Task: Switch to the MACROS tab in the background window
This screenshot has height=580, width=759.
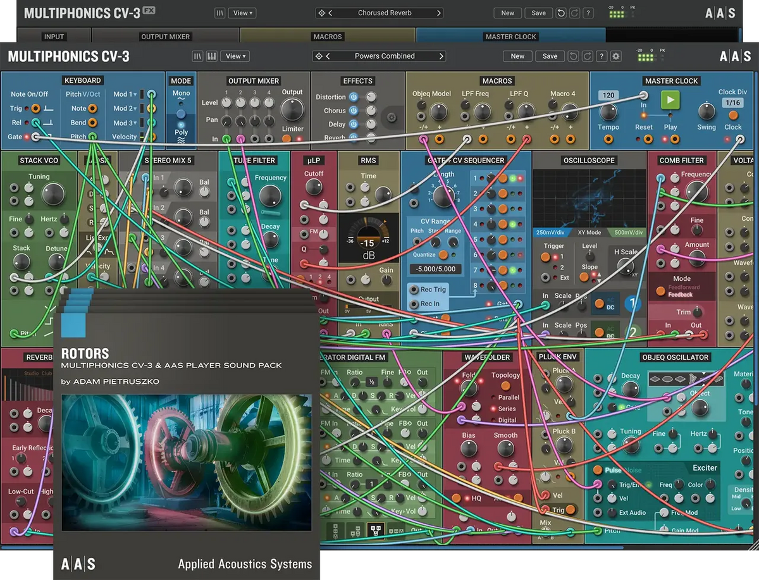Action: click(x=328, y=37)
